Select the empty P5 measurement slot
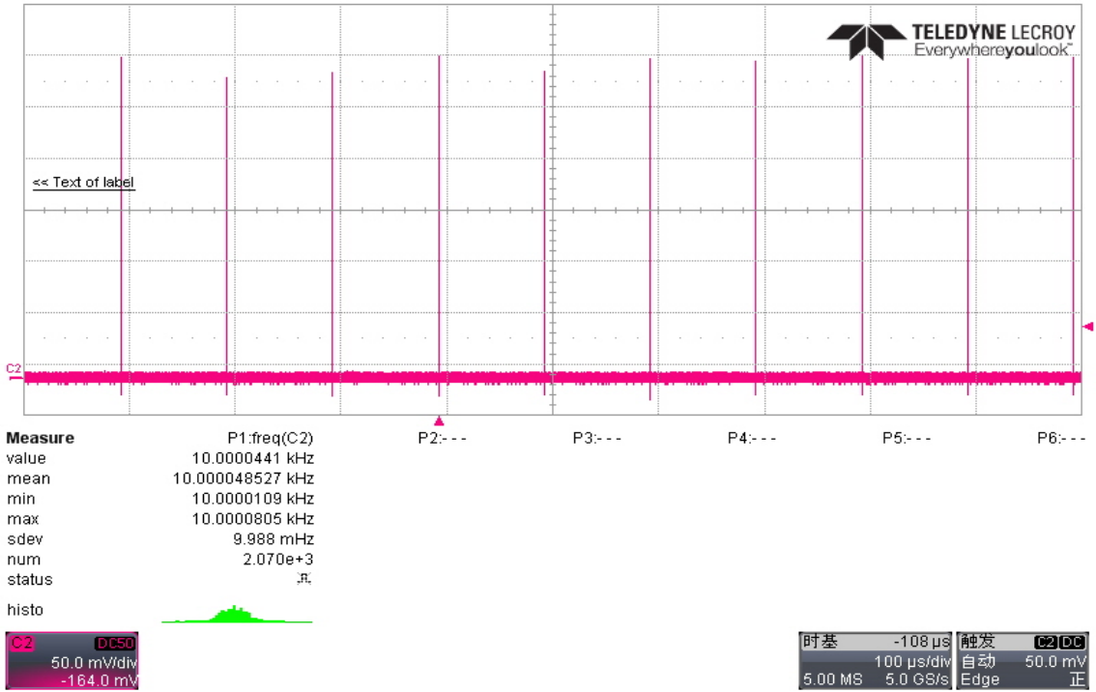 pos(906,438)
